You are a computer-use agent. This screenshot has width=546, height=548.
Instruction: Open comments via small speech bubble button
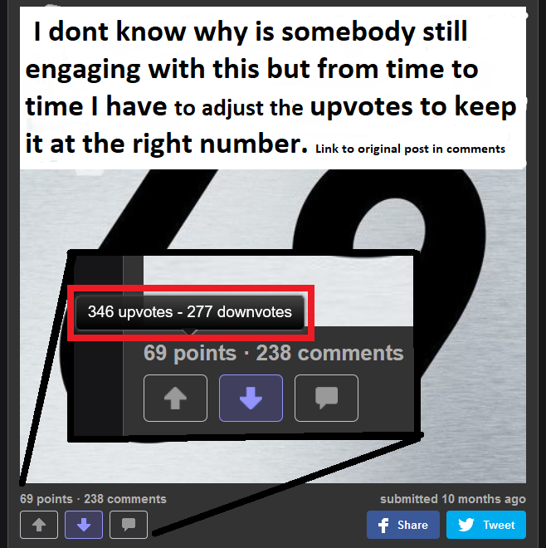(x=129, y=525)
